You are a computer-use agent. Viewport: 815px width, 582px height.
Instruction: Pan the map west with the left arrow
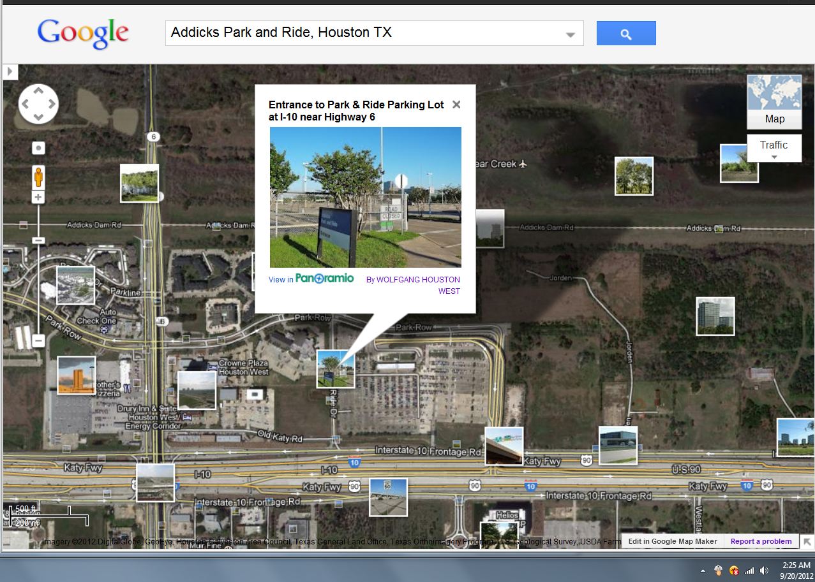(x=26, y=103)
